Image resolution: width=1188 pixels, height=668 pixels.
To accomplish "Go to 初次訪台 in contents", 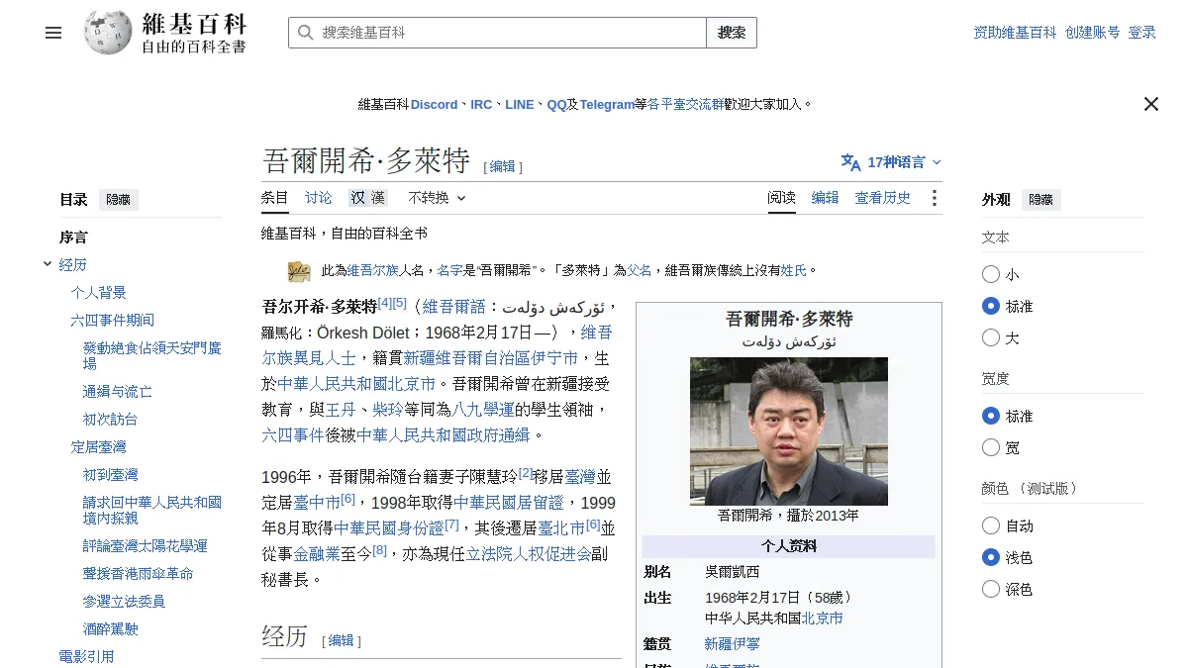I will 110,420.
